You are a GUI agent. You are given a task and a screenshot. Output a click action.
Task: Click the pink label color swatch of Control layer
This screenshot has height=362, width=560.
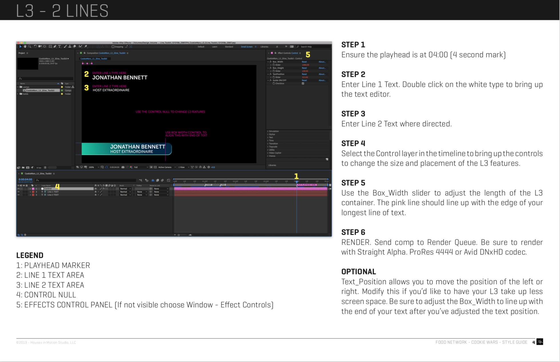tap(33, 189)
